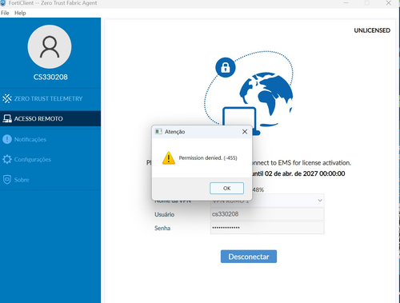Click the padlock icon in illustration
Viewport: 400px width, 303px height.
tap(226, 67)
